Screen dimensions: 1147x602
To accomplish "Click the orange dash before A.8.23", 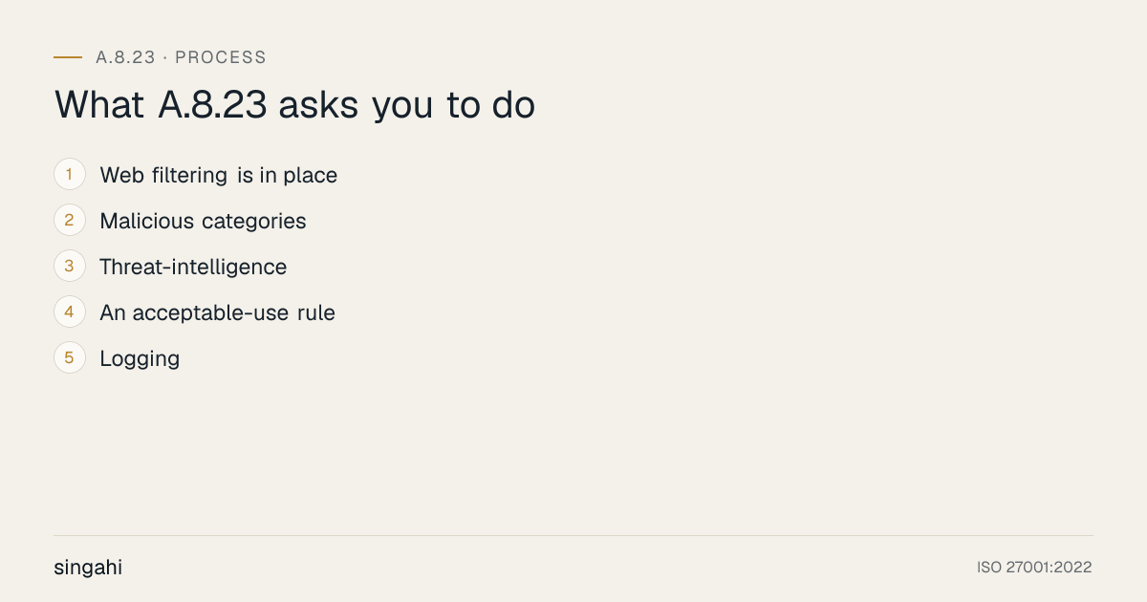I will 68,57.
